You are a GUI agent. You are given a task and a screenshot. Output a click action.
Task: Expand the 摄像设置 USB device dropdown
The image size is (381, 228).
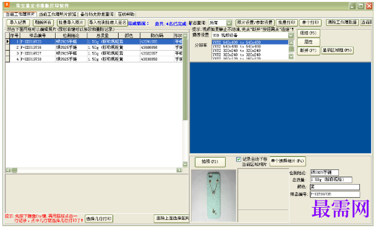point(291,35)
